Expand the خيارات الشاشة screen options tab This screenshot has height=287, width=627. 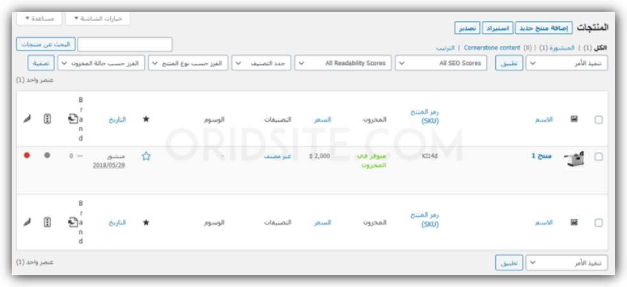click(98, 19)
